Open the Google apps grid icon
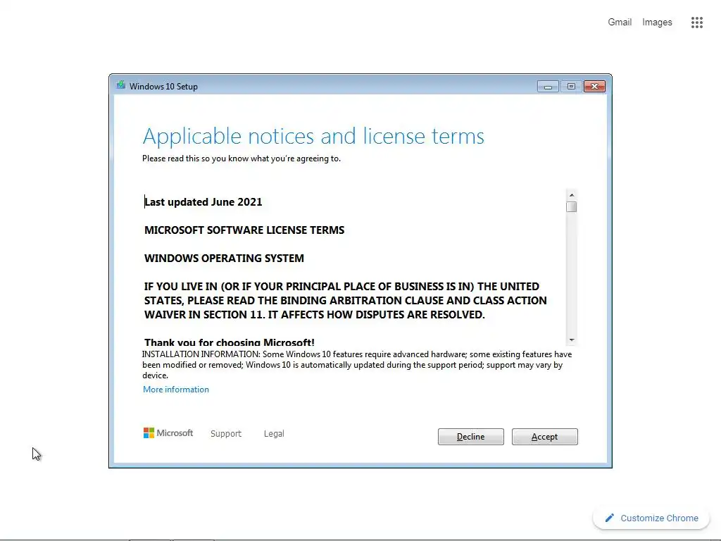This screenshot has width=721, height=541. [x=696, y=22]
